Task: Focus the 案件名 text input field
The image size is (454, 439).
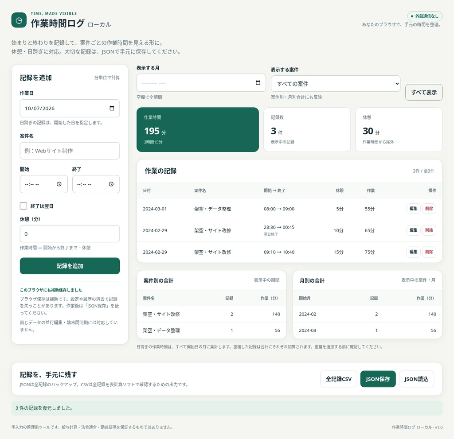Action: (70, 151)
